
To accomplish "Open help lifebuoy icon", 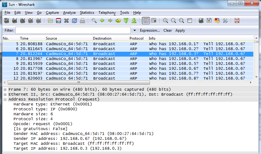I will click(237, 21).
